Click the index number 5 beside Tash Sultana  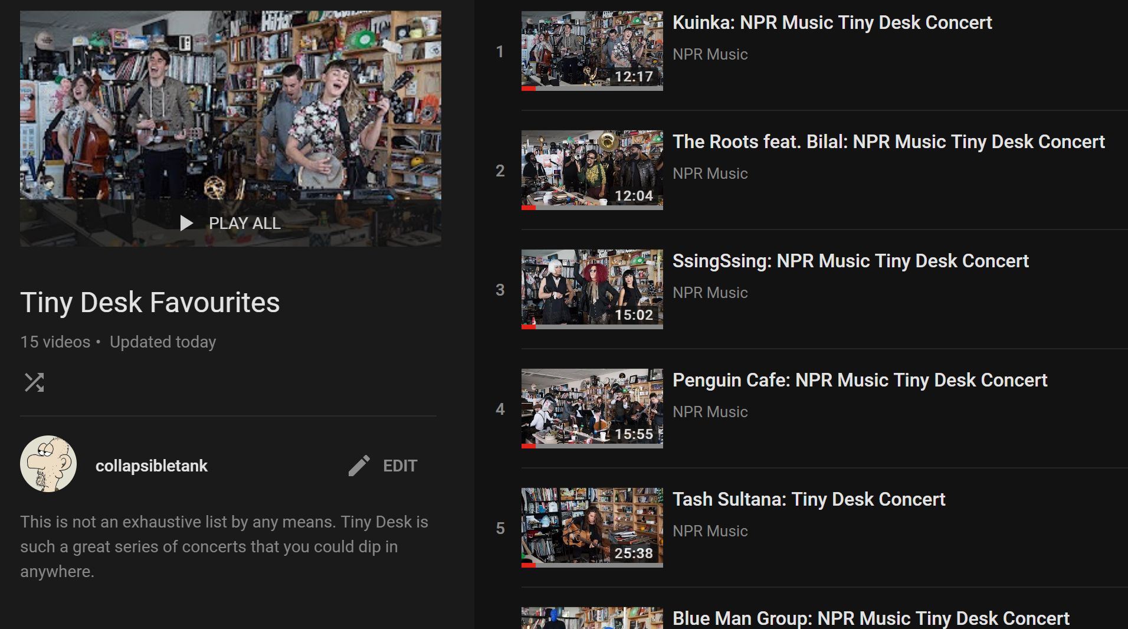coord(500,529)
